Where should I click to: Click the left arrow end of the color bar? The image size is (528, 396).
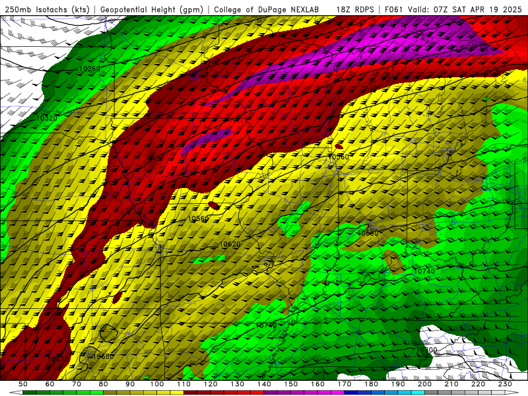[x=16, y=393]
